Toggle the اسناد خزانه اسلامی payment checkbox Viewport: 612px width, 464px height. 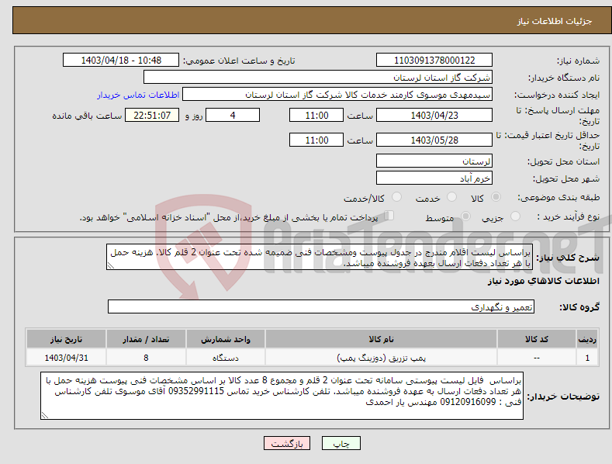389,215
